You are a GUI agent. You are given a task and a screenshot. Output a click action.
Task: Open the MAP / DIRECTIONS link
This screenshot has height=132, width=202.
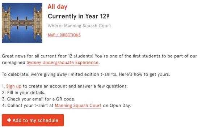(x=64, y=35)
